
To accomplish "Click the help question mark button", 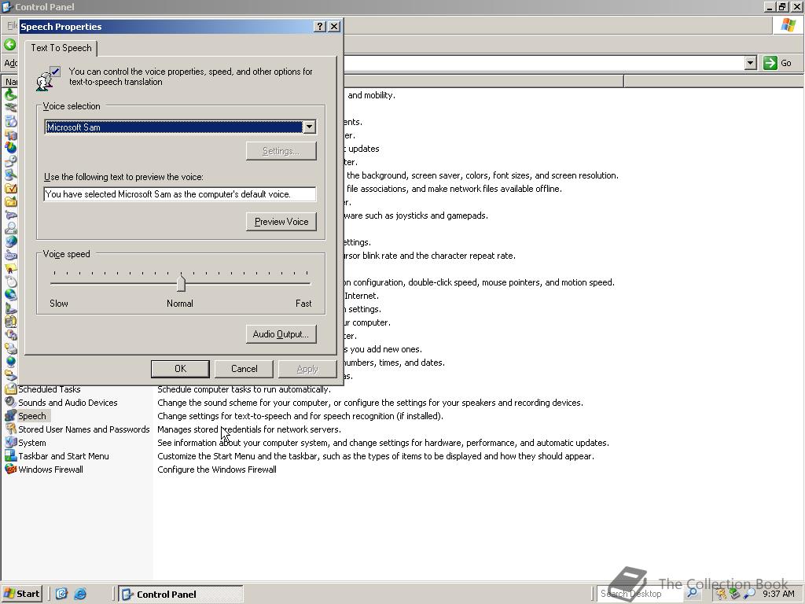I will [x=319, y=26].
